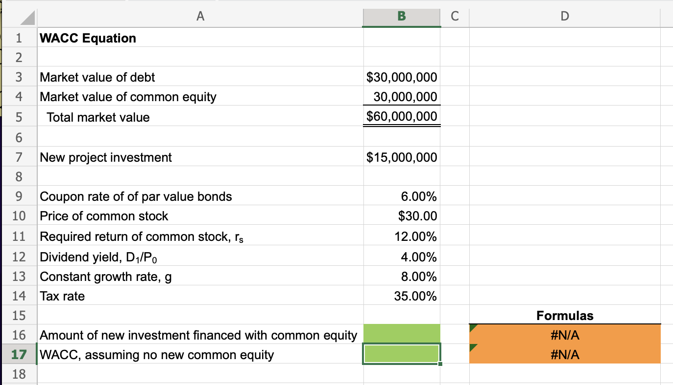Select column C header
Viewport: 673px width, 385px height.
coord(455,17)
